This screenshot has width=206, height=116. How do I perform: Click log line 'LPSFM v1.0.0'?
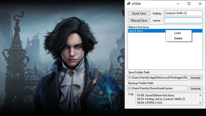click(x=150, y=103)
